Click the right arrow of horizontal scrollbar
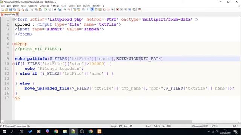241x135 pixels. click(x=239, y=121)
